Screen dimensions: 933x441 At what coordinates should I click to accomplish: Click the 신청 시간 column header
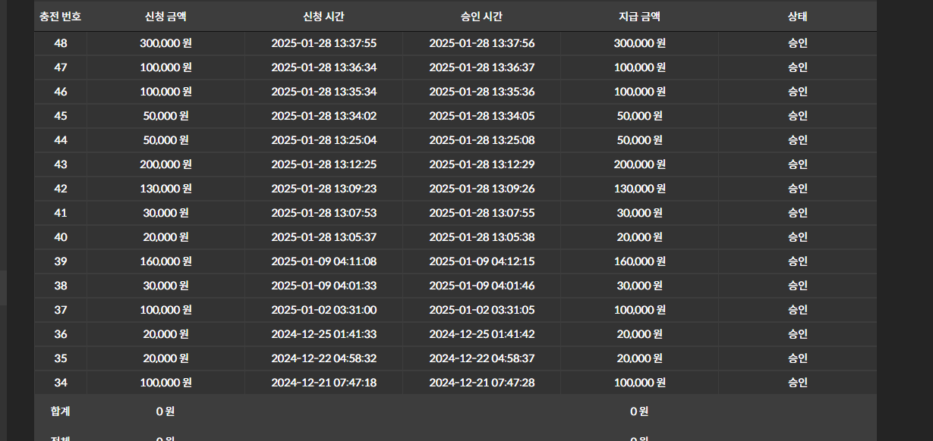(x=323, y=17)
